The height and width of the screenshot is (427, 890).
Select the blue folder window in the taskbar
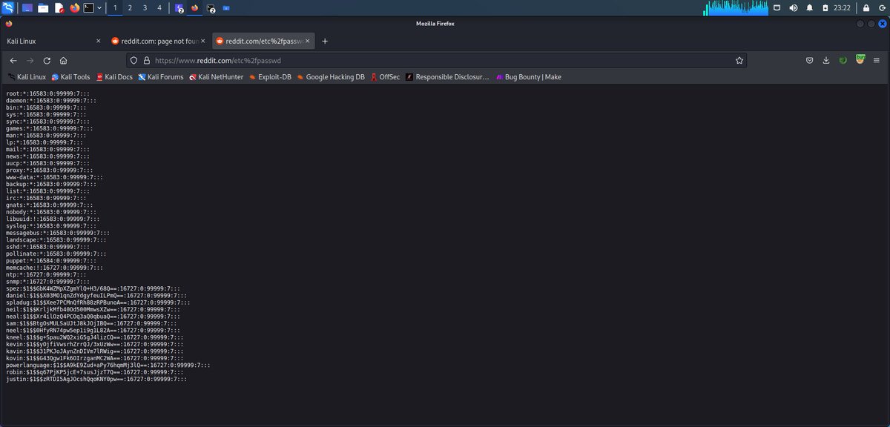tap(225, 8)
